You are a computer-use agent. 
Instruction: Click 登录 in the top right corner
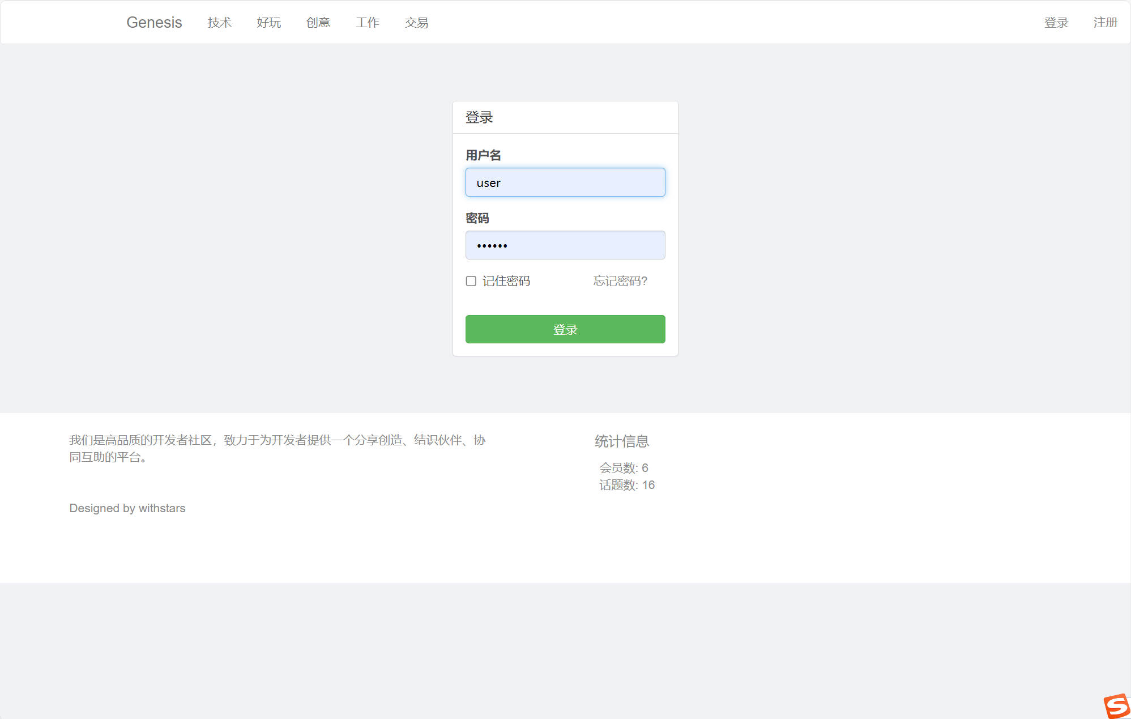coord(1056,22)
